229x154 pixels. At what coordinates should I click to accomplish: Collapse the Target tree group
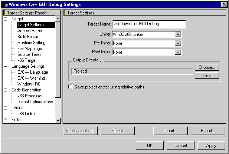(x=6, y=19)
